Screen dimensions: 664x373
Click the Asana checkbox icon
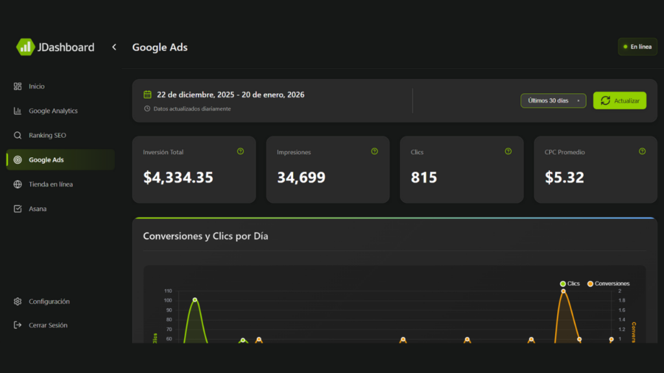click(x=18, y=209)
